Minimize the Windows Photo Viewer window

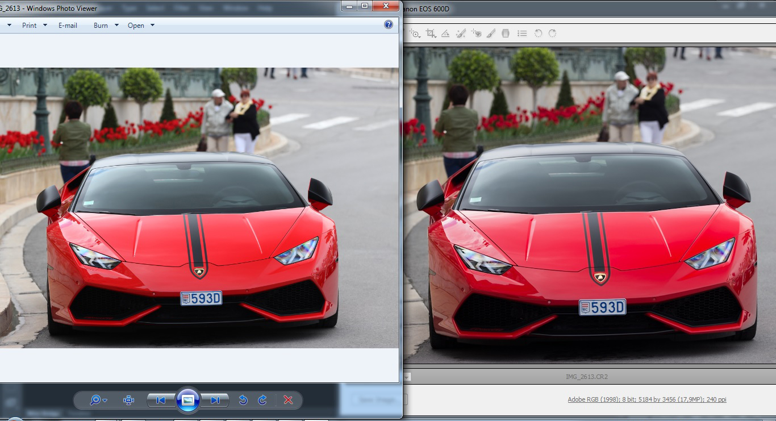pos(349,6)
